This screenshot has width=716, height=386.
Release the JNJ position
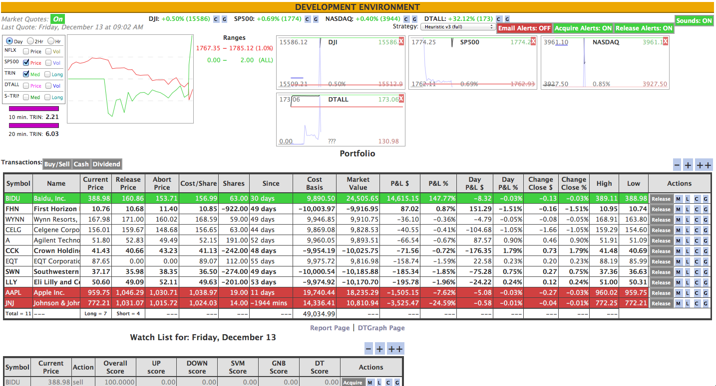661,303
